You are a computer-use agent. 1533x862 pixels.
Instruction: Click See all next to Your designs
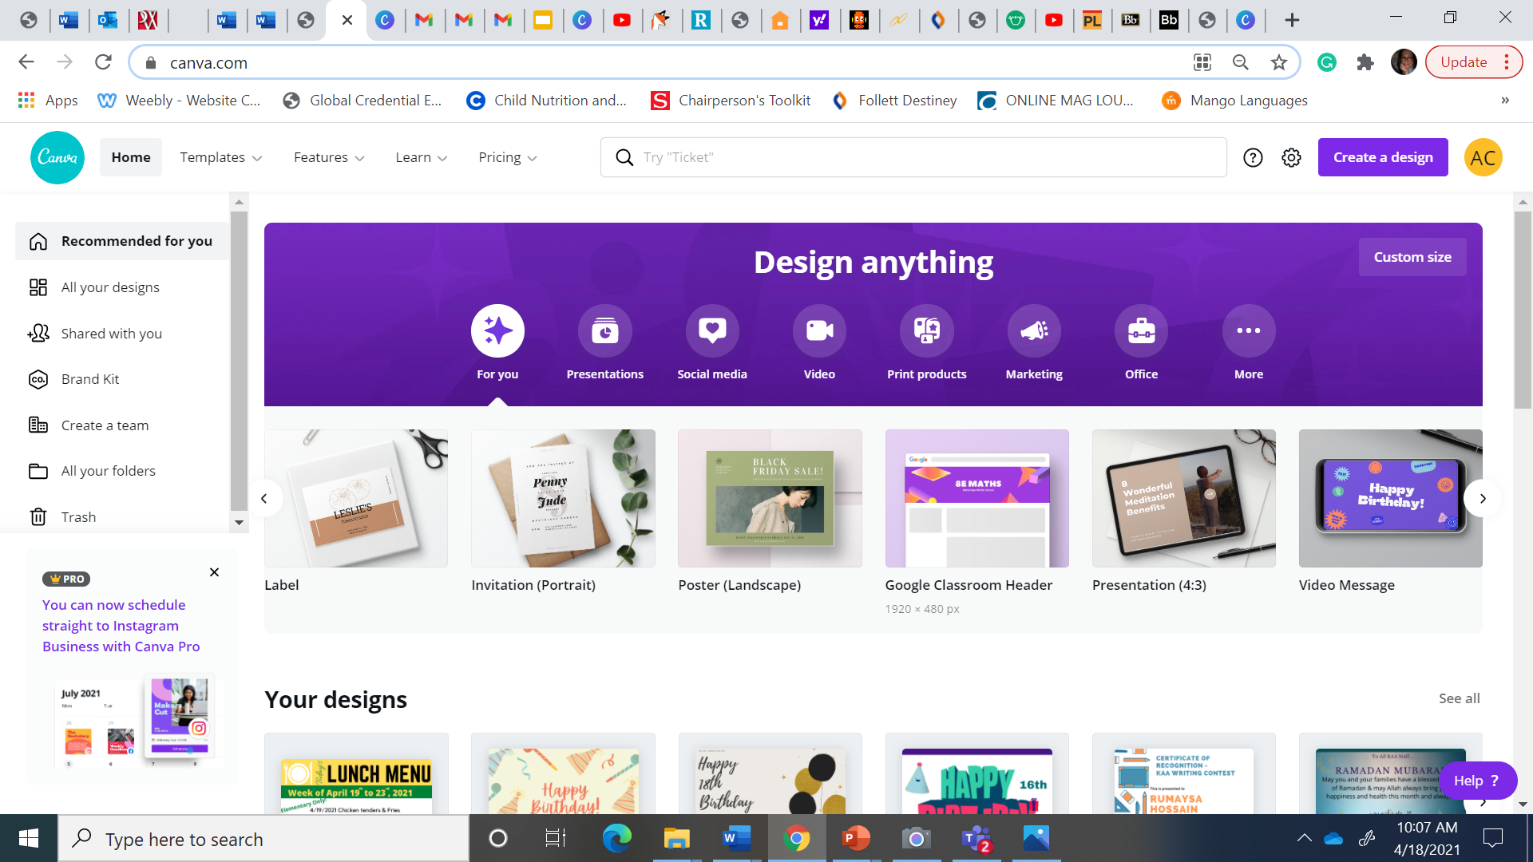point(1459,698)
